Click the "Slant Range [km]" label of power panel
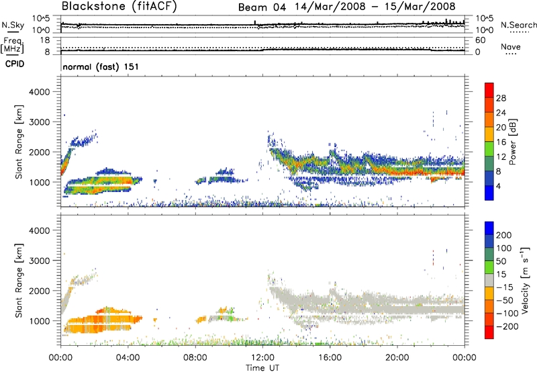This screenshot has height=372, width=537. click(x=19, y=142)
